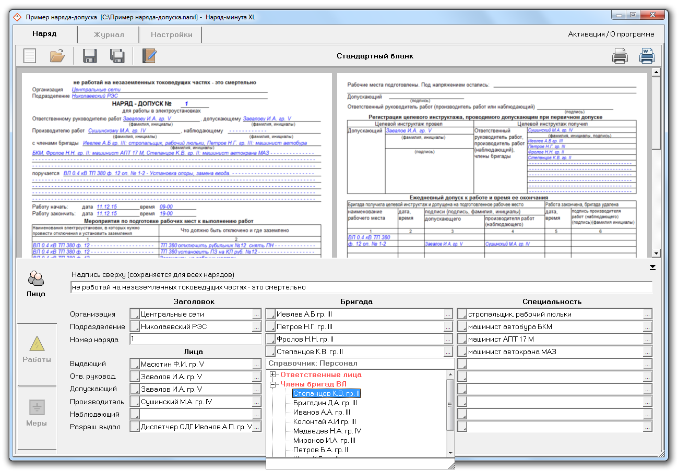Click the app icon in title bar

tap(18, 17)
